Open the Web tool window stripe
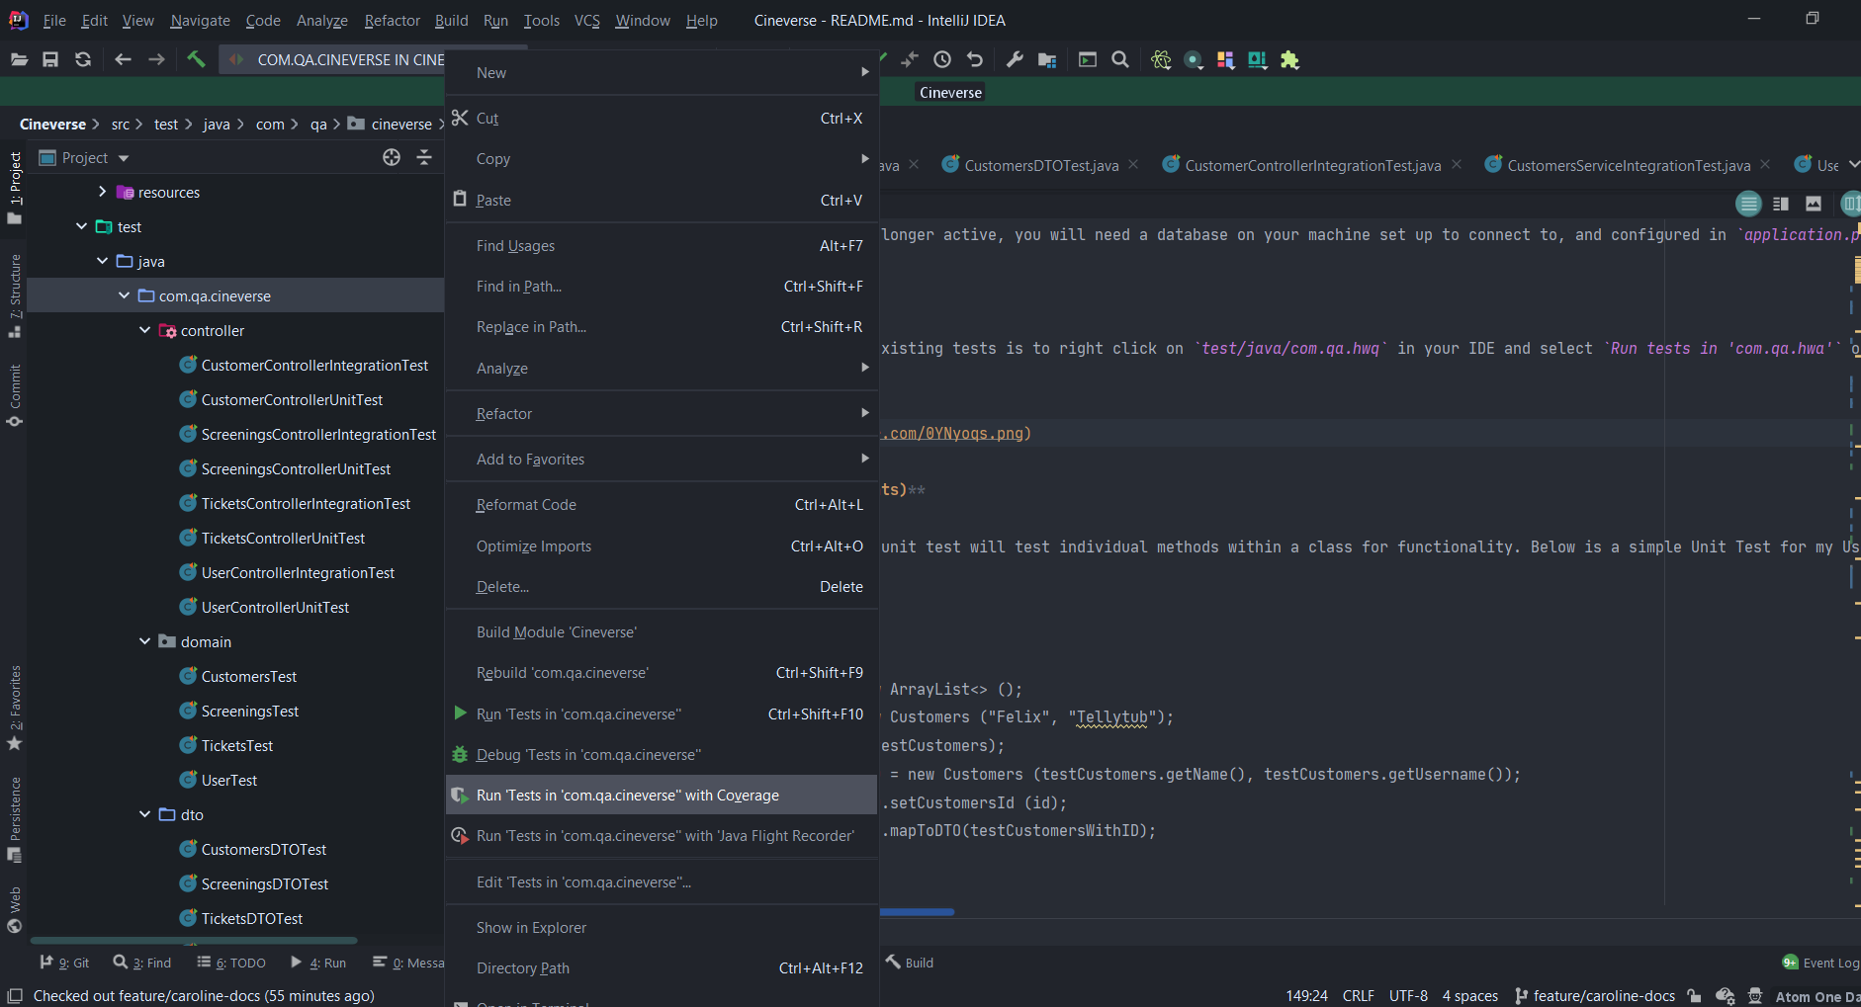Viewport: 1861px width, 1007px height. coord(15,909)
